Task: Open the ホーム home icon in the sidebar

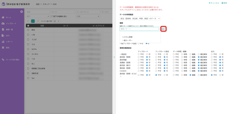Action: click(3, 17)
